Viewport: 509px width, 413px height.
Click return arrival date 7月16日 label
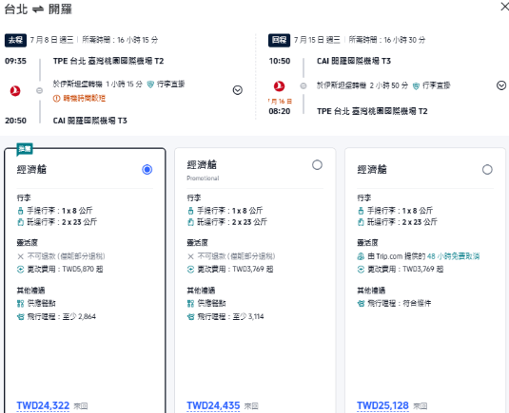point(280,102)
